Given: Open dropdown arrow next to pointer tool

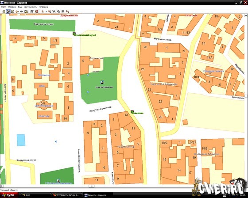Looking at the screenshot, I should (x=46, y=11).
